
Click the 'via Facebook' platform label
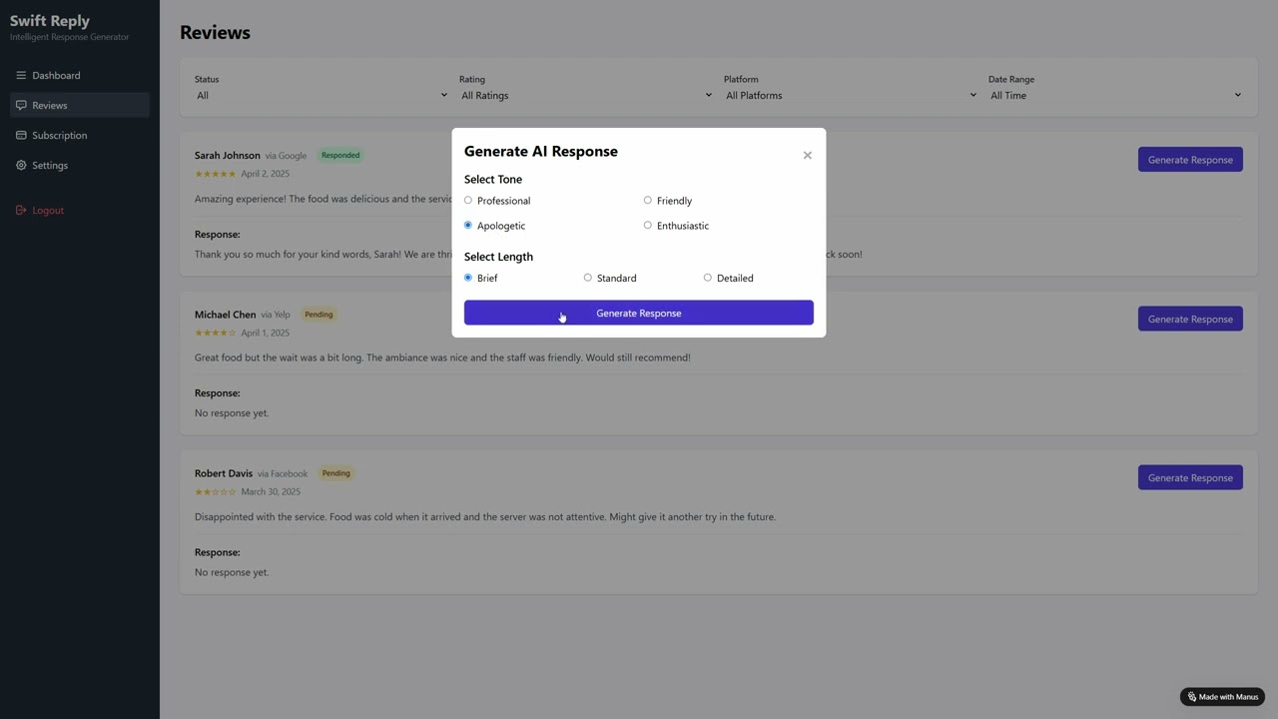tap(283, 473)
